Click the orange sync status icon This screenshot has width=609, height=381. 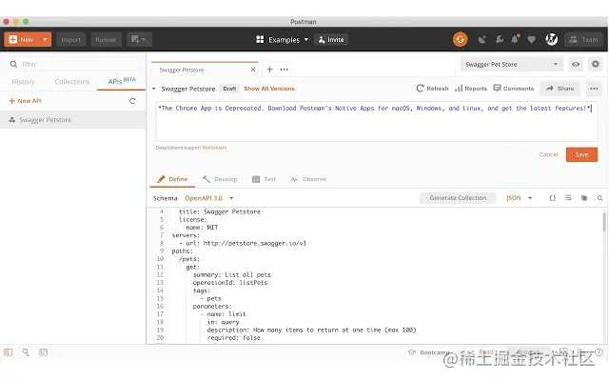coord(460,39)
